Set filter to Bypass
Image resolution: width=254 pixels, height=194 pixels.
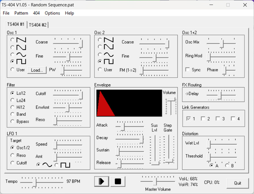point(12,121)
